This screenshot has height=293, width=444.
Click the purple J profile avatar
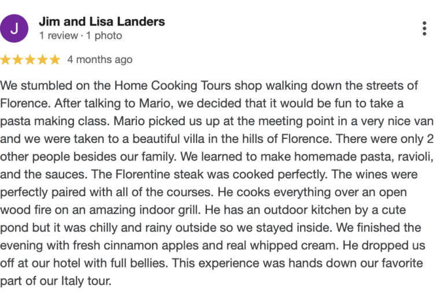coord(14,28)
